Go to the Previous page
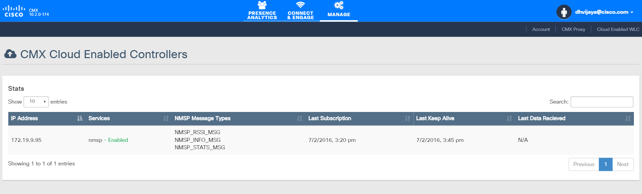The height and width of the screenshot is (194, 642). [x=584, y=164]
